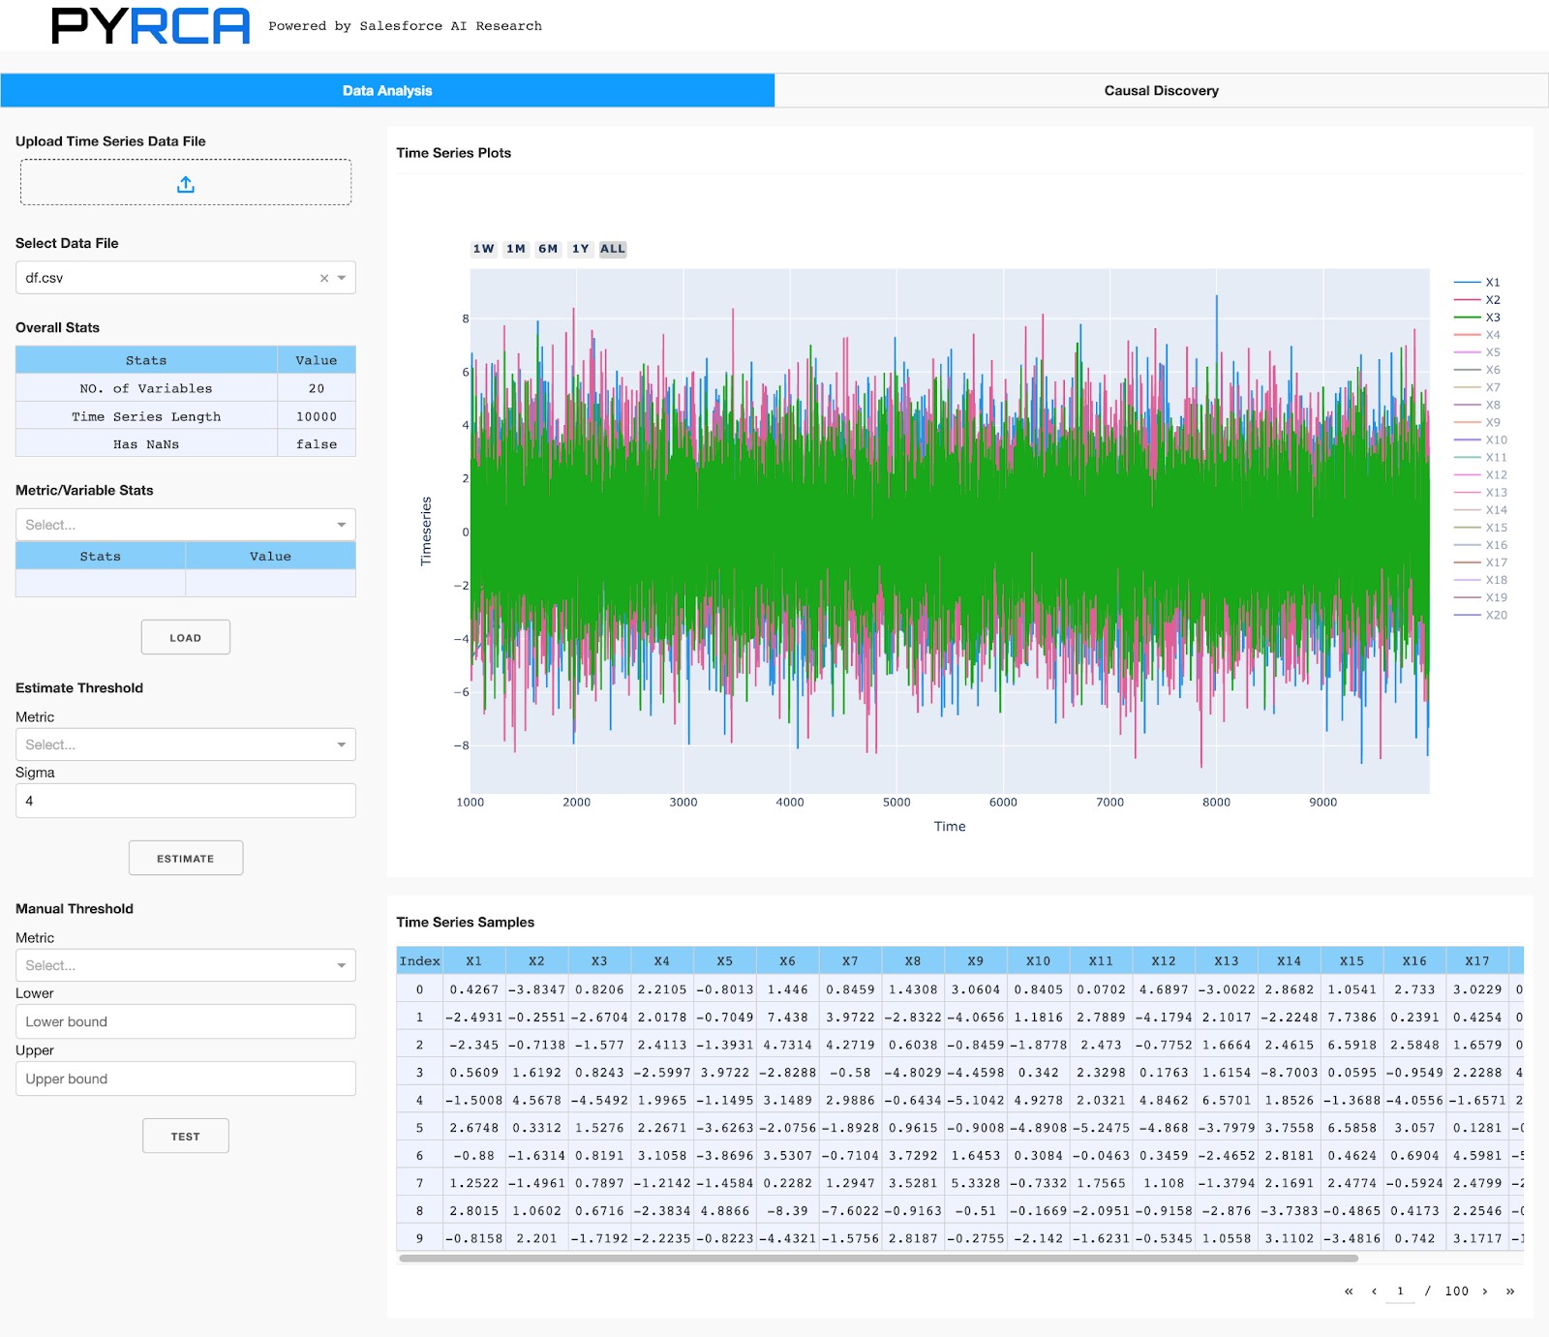
Task: Click the LOAD button
Action: 185,638
